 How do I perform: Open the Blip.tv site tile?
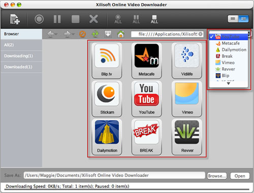pos(107,60)
